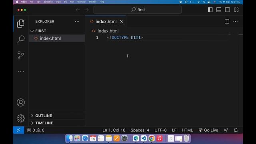Open Calendar from the dock
The width and height of the screenshot is (256, 144).
point(93,138)
